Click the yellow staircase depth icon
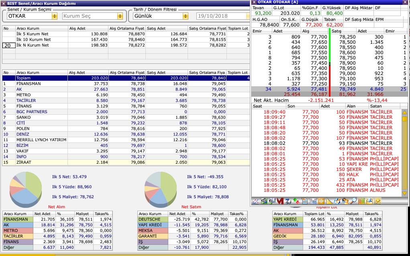The height and width of the screenshot is (256, 410). [329, 201]
